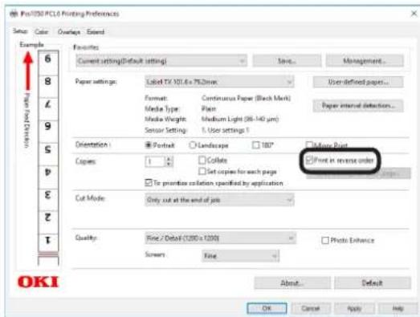Open User-defined paper settings
This screenshot has height=317, width=420.
coord(358,82)
